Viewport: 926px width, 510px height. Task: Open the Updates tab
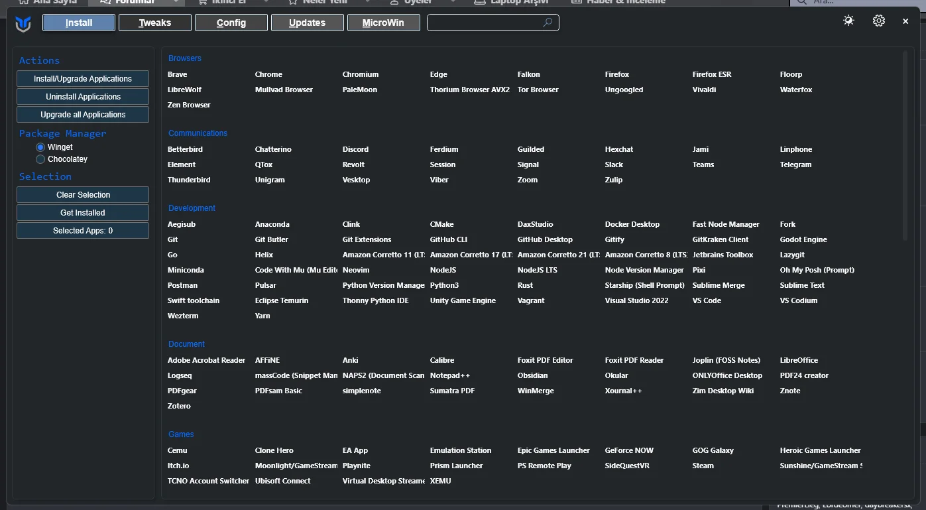(x=308, y=23)
